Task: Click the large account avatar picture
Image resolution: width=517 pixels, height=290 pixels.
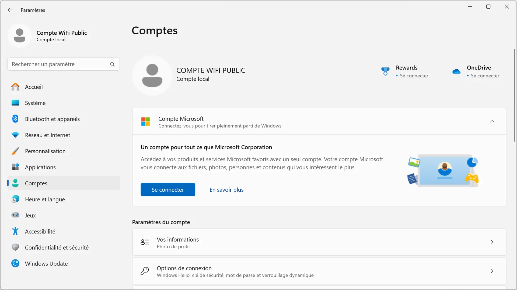Action: click(152, 75)
